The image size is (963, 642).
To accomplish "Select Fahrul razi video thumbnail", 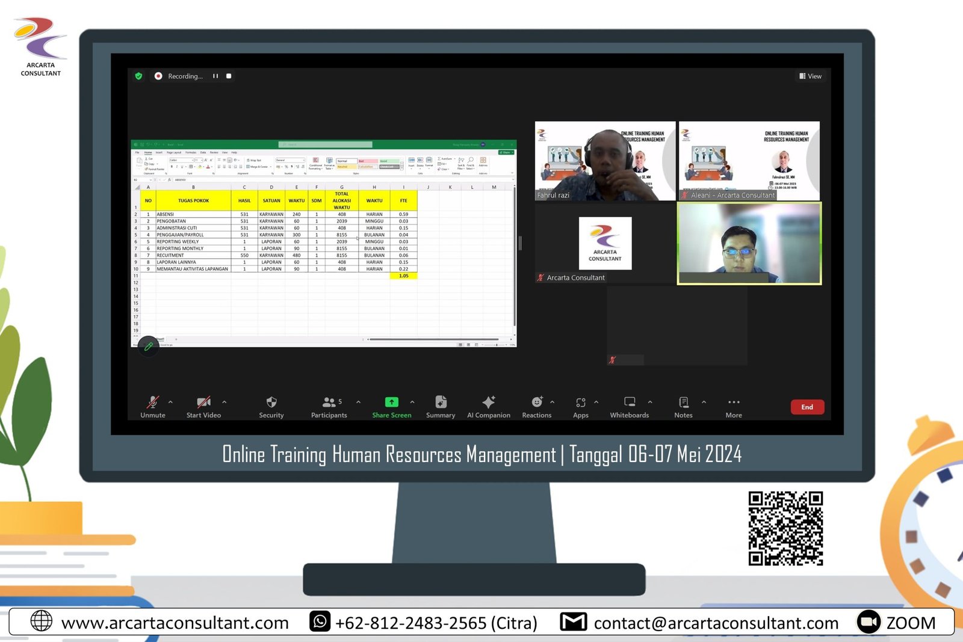I will coord(605,161).
